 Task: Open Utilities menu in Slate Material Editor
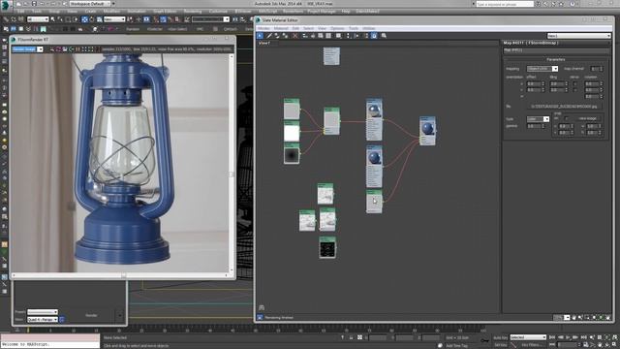(369, 28)
